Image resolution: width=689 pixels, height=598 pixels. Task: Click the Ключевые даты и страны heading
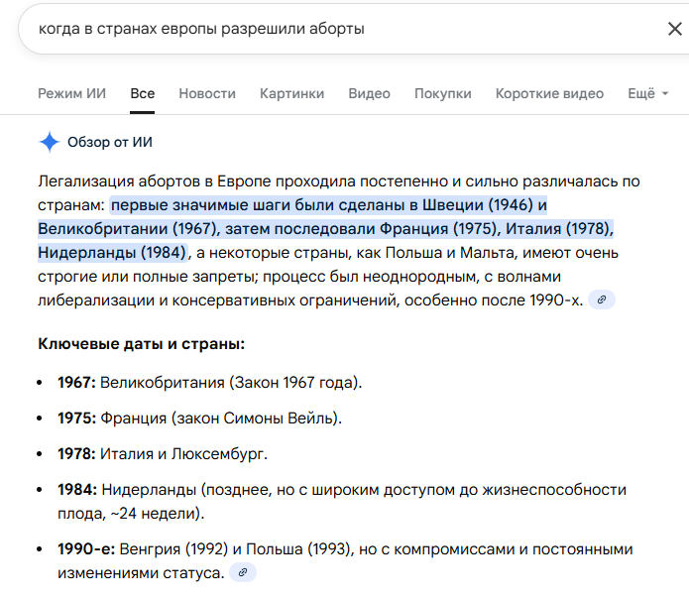pos(141,344)
